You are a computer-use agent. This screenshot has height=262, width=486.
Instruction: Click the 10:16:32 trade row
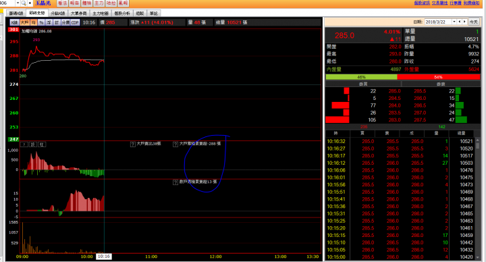pyautogui.click(x=400, y=141)
